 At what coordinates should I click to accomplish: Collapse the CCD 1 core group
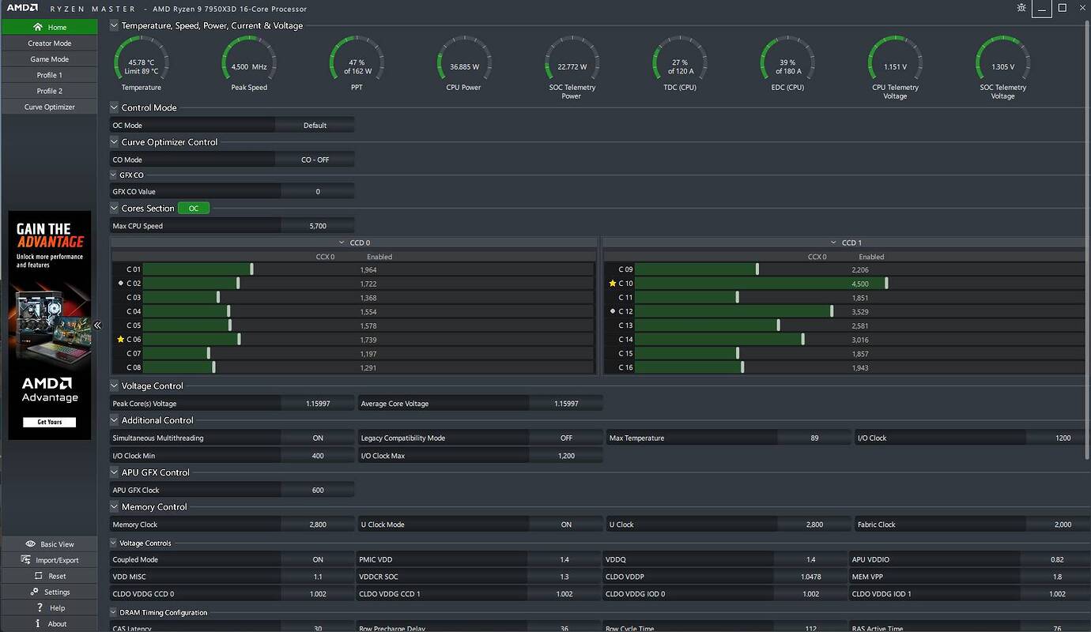(833, 243)
